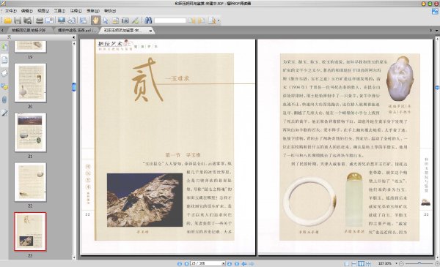Expand the search options dropdown arrow
This screenshot has height=267, width=440.
pos(219,20)
